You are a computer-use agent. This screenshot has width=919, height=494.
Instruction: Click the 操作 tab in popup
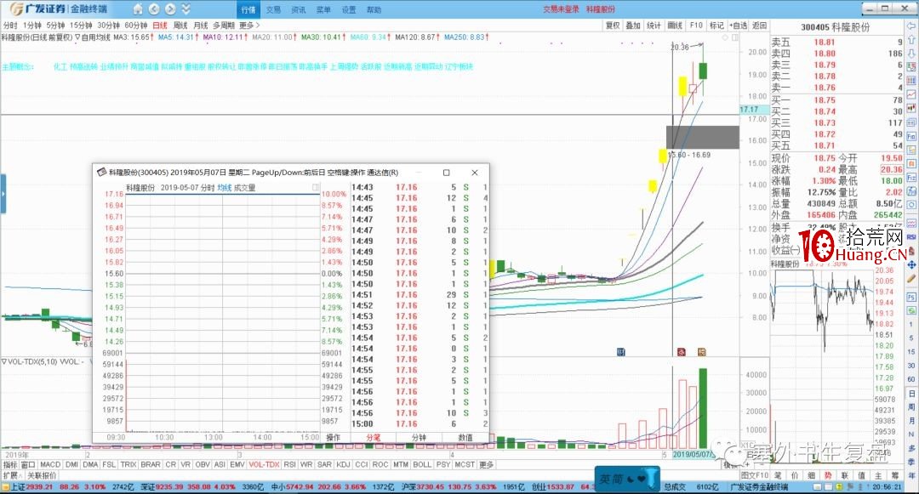pyautogui.click(x=333, y=437)
